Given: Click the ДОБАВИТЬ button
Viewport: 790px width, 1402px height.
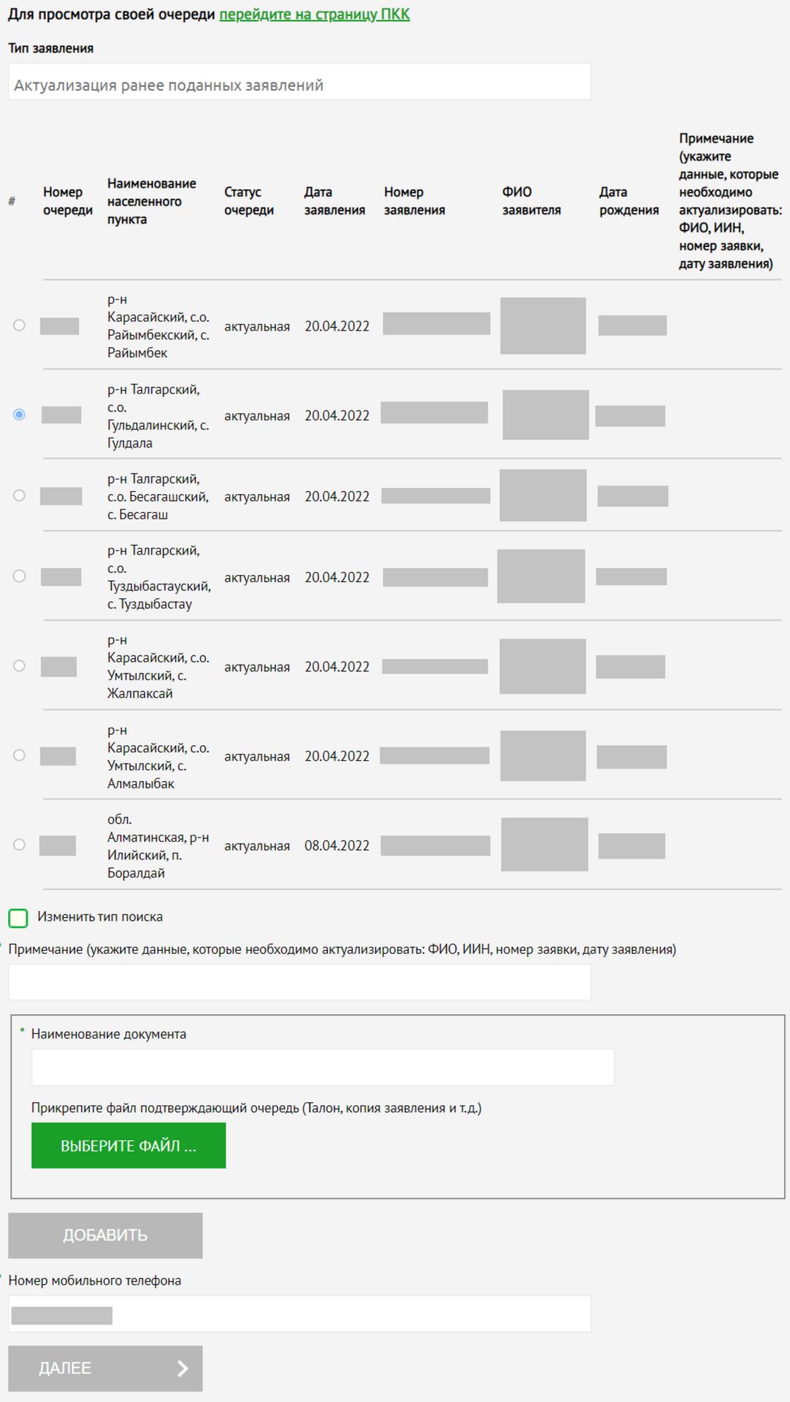Looking at the screenshot, I should click(105, 1235).
